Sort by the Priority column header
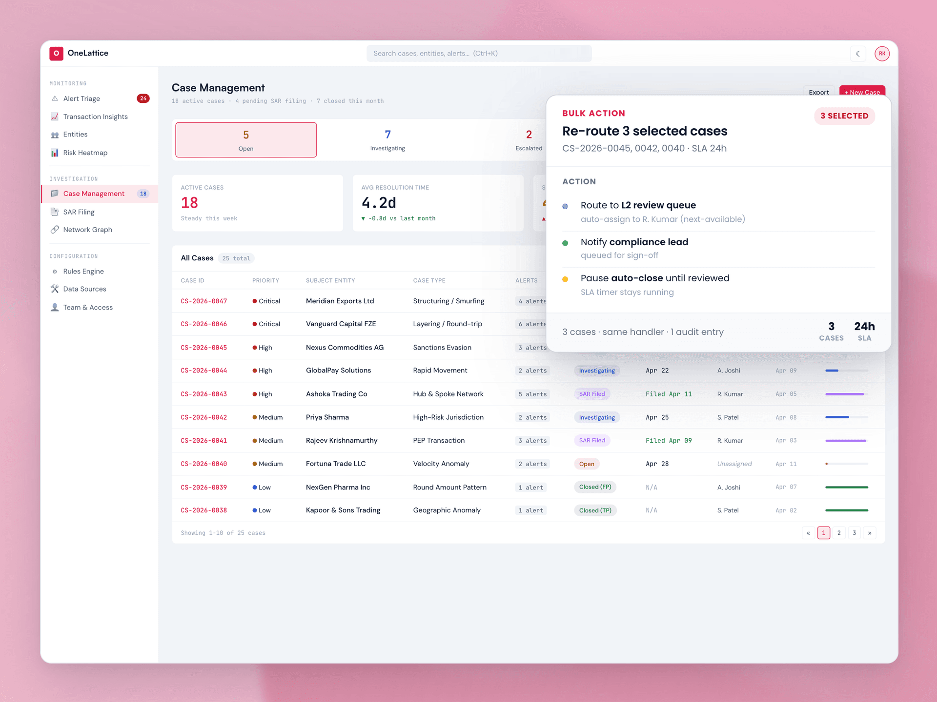 [x=265, y=280]
